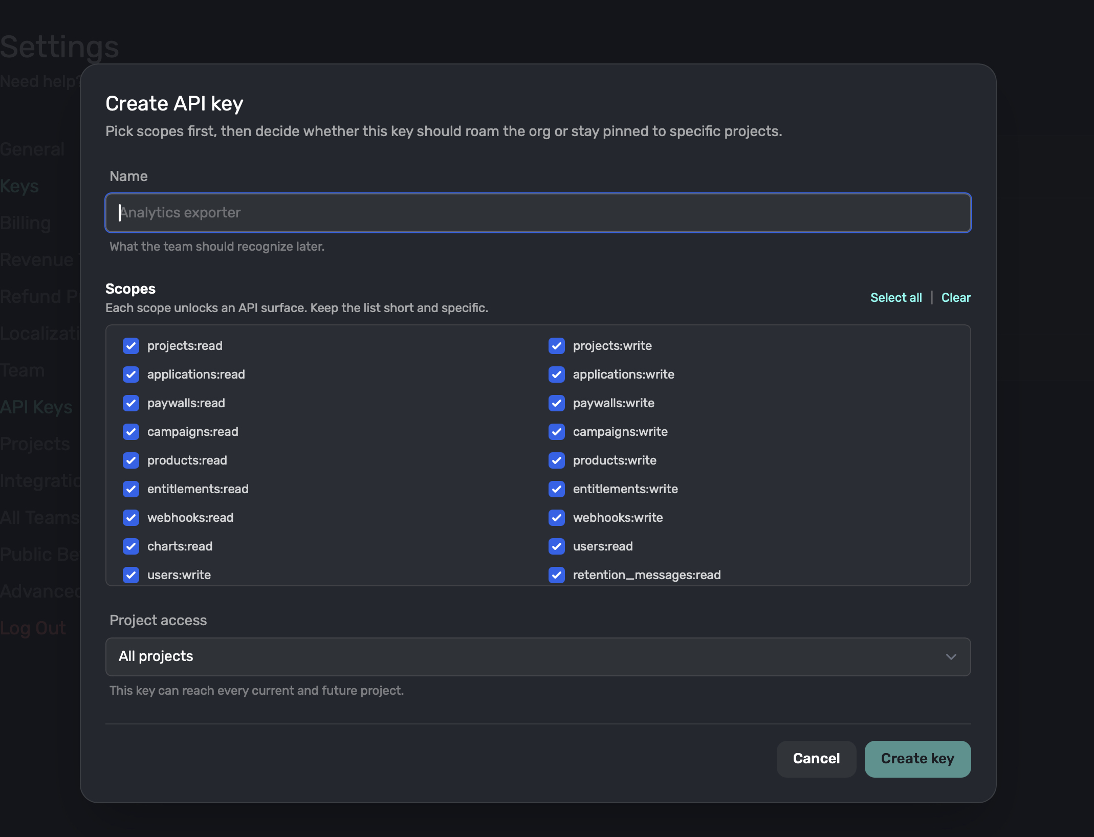Cancel the Create API key dialog
Image resolution: width=1094 pixels, height=837 pixels.
[x=816, y=759]
